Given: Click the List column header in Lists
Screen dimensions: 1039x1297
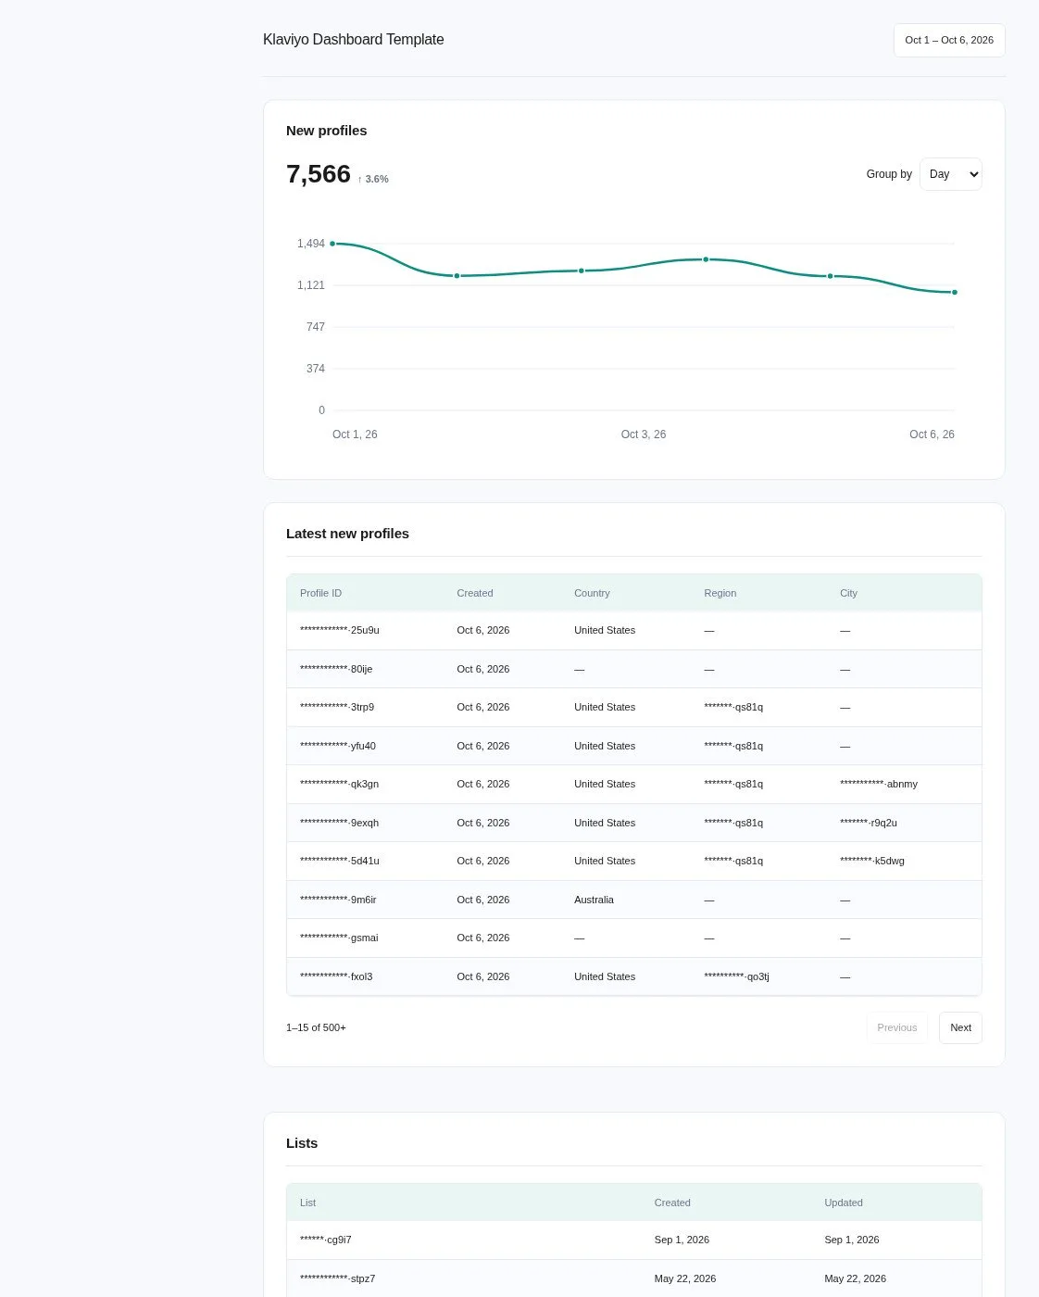Looking at the screenshot, I should pos(307,1203).
